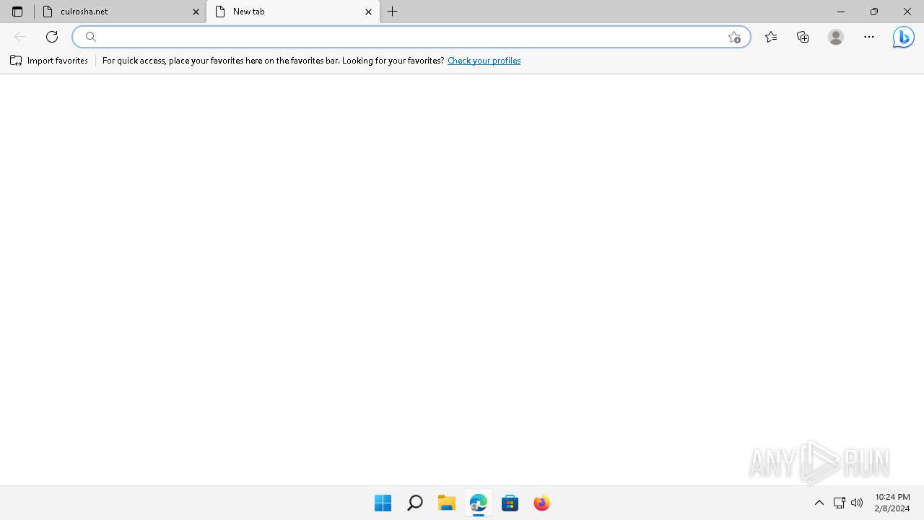
Task: Open the Check your profiles link
Action: (484, 61)
